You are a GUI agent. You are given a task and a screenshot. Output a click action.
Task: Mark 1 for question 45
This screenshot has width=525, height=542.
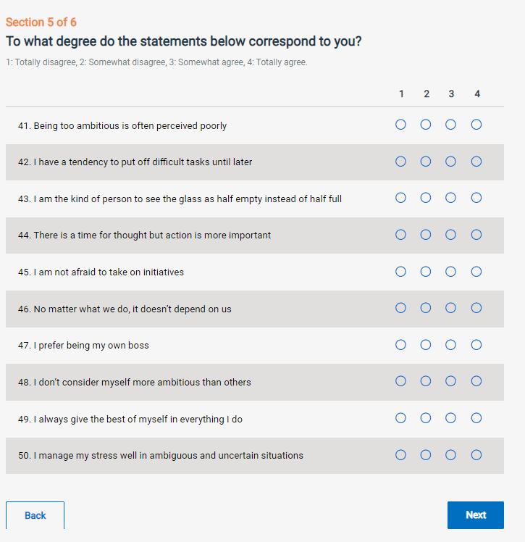click(x=400, y=272)
